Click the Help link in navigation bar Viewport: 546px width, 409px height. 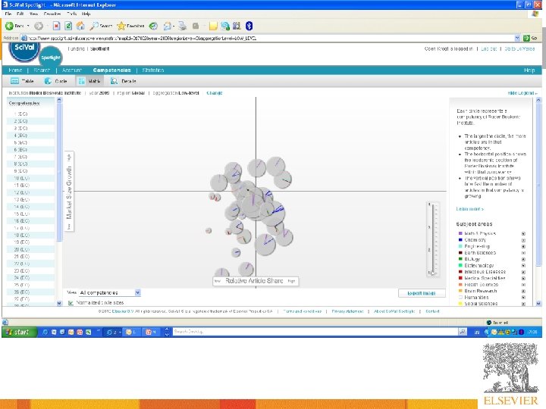tap(529, 70)
